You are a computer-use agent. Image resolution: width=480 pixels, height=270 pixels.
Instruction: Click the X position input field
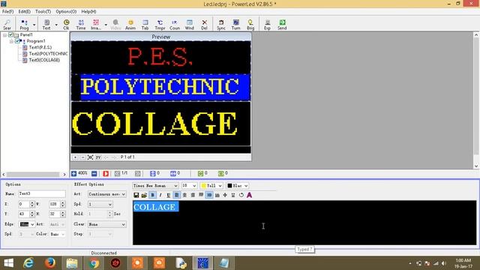click(24, 204)
